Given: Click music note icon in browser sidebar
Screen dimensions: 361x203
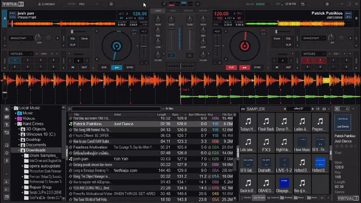Looking at the screenshot, I should point(7,145).
